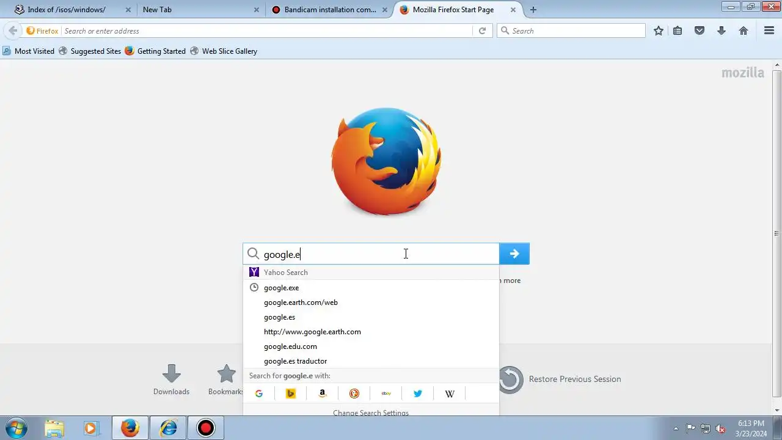This screenshot has height=440, width=782.
Task: Click the page vertical scrollbar
Action: 777,233
